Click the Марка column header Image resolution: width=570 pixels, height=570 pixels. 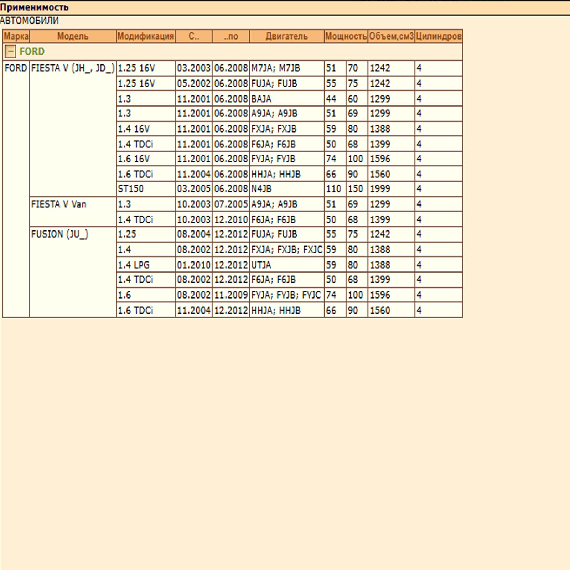pos(16,36)
